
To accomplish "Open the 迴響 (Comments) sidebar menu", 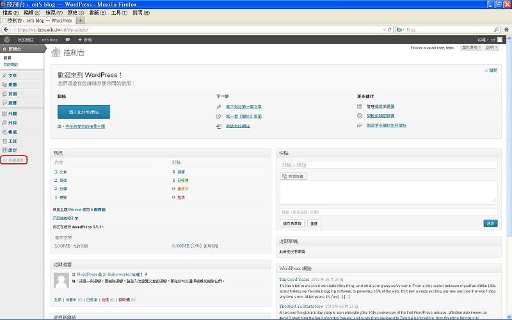I will pos(13,103).
